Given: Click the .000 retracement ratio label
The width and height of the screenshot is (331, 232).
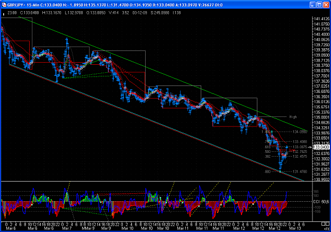Looking at the screenshot, I should click(x=267, y=171).
